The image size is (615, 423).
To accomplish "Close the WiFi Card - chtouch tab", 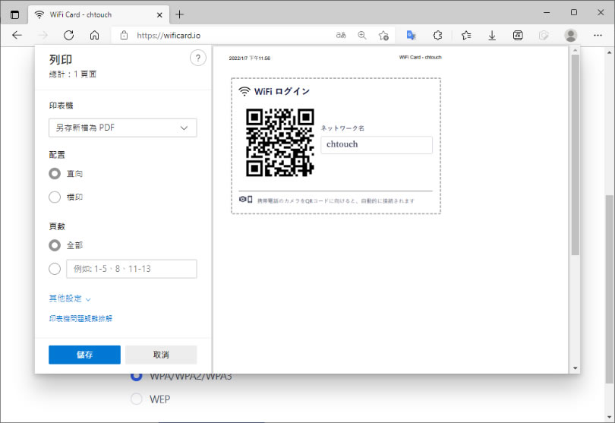I will (x=159, y=15).
